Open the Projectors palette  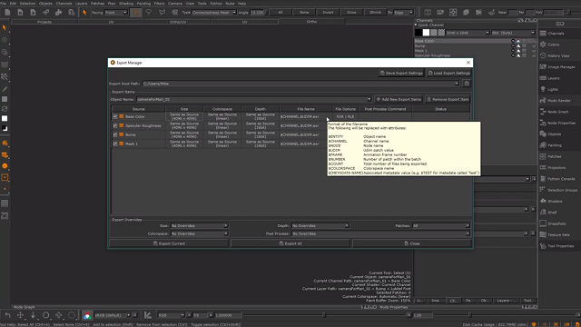pos(556,167)
